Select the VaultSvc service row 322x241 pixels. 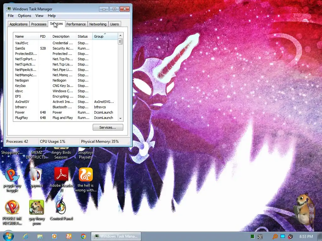pyautogui.click(x=65, y=43)
